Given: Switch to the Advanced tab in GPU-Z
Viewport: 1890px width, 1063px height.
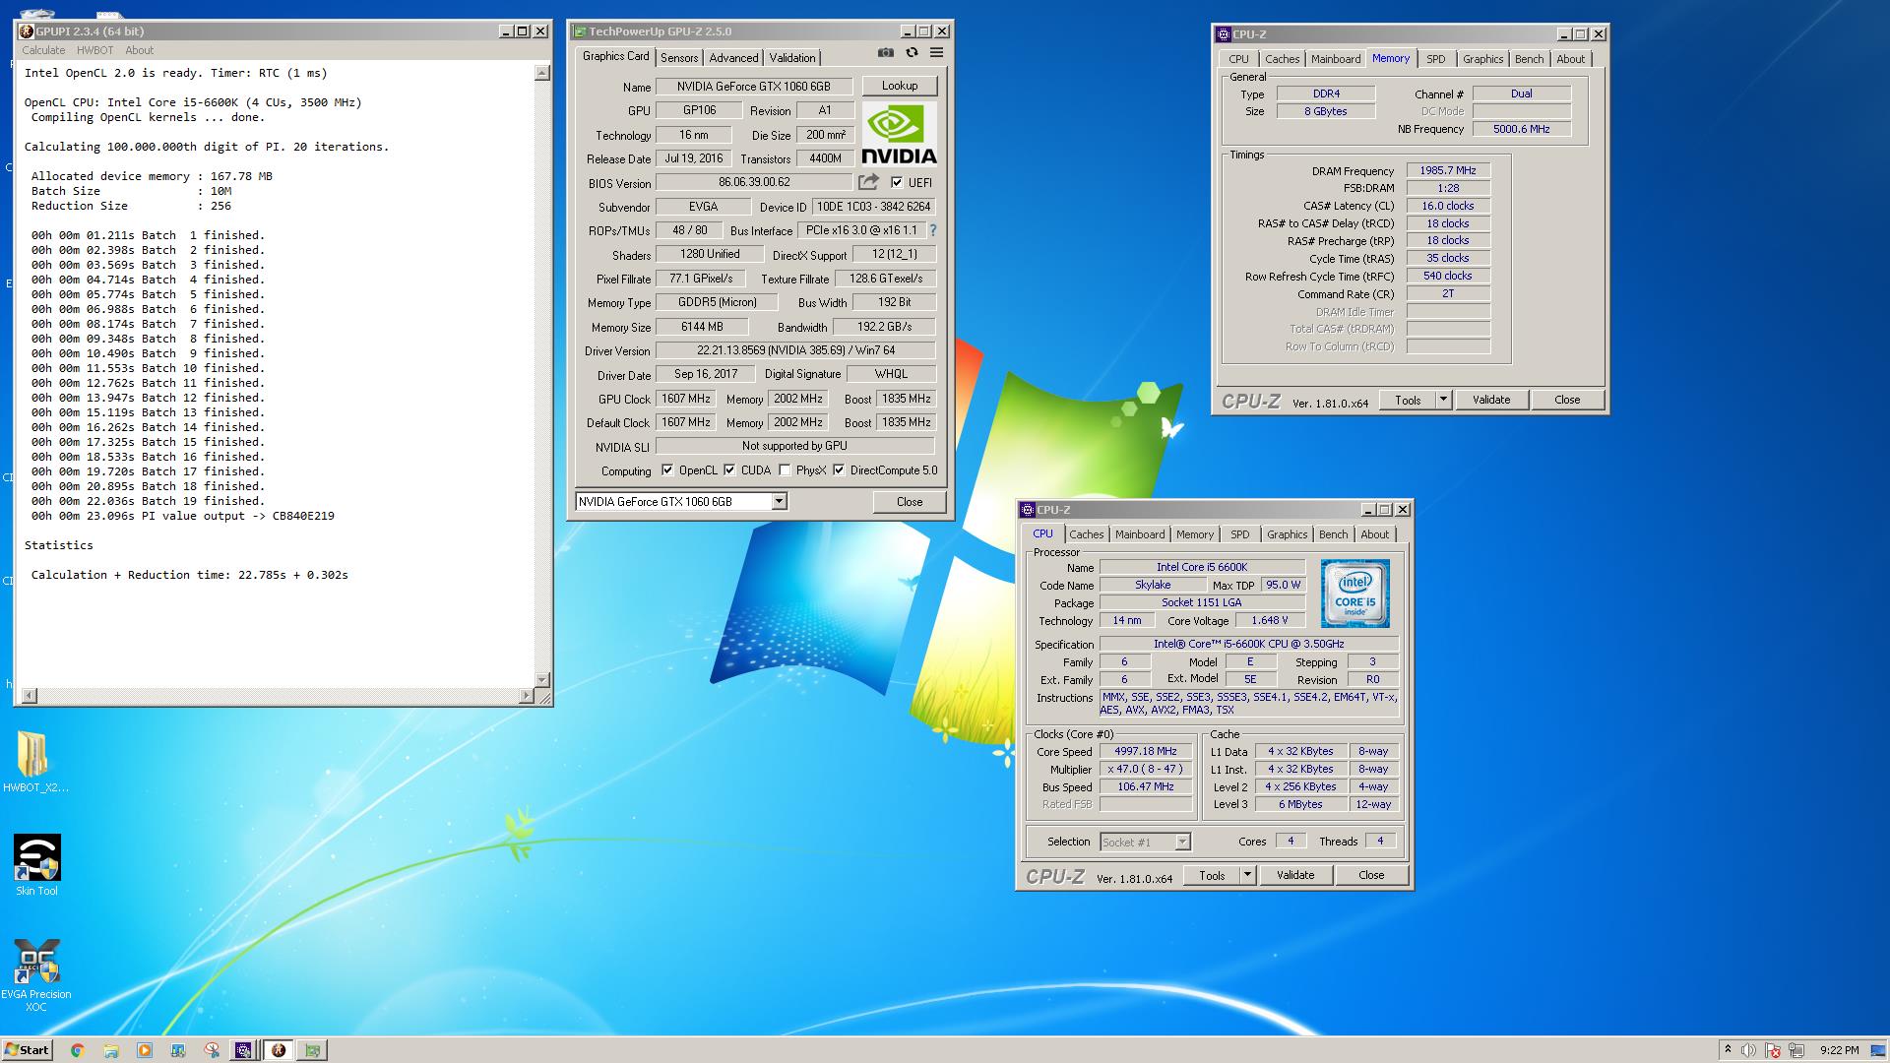Looking at the screenshot, I should (x=733, y=58).
